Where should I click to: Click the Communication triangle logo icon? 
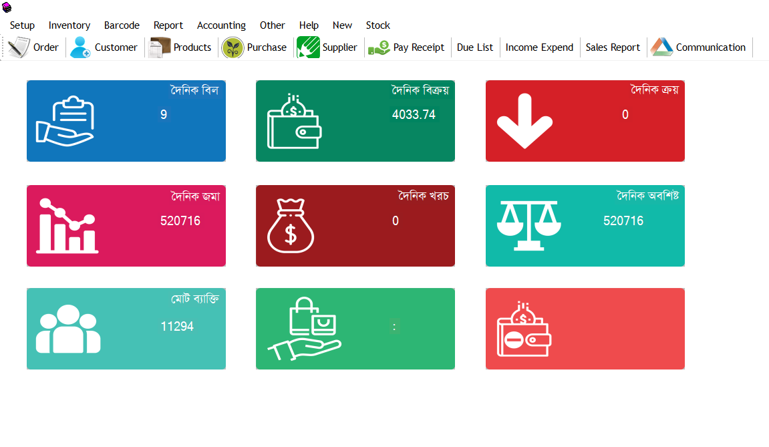(x=661, y=47)
